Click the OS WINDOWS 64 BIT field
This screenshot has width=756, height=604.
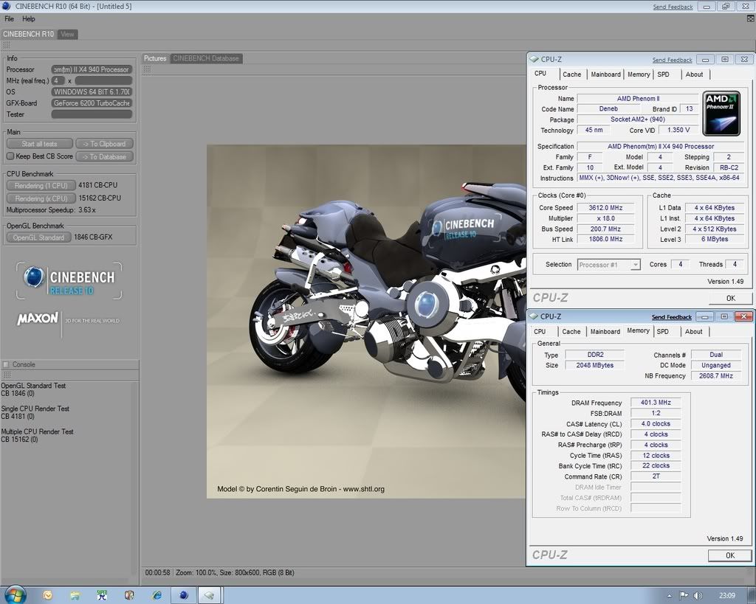[92, 91]
